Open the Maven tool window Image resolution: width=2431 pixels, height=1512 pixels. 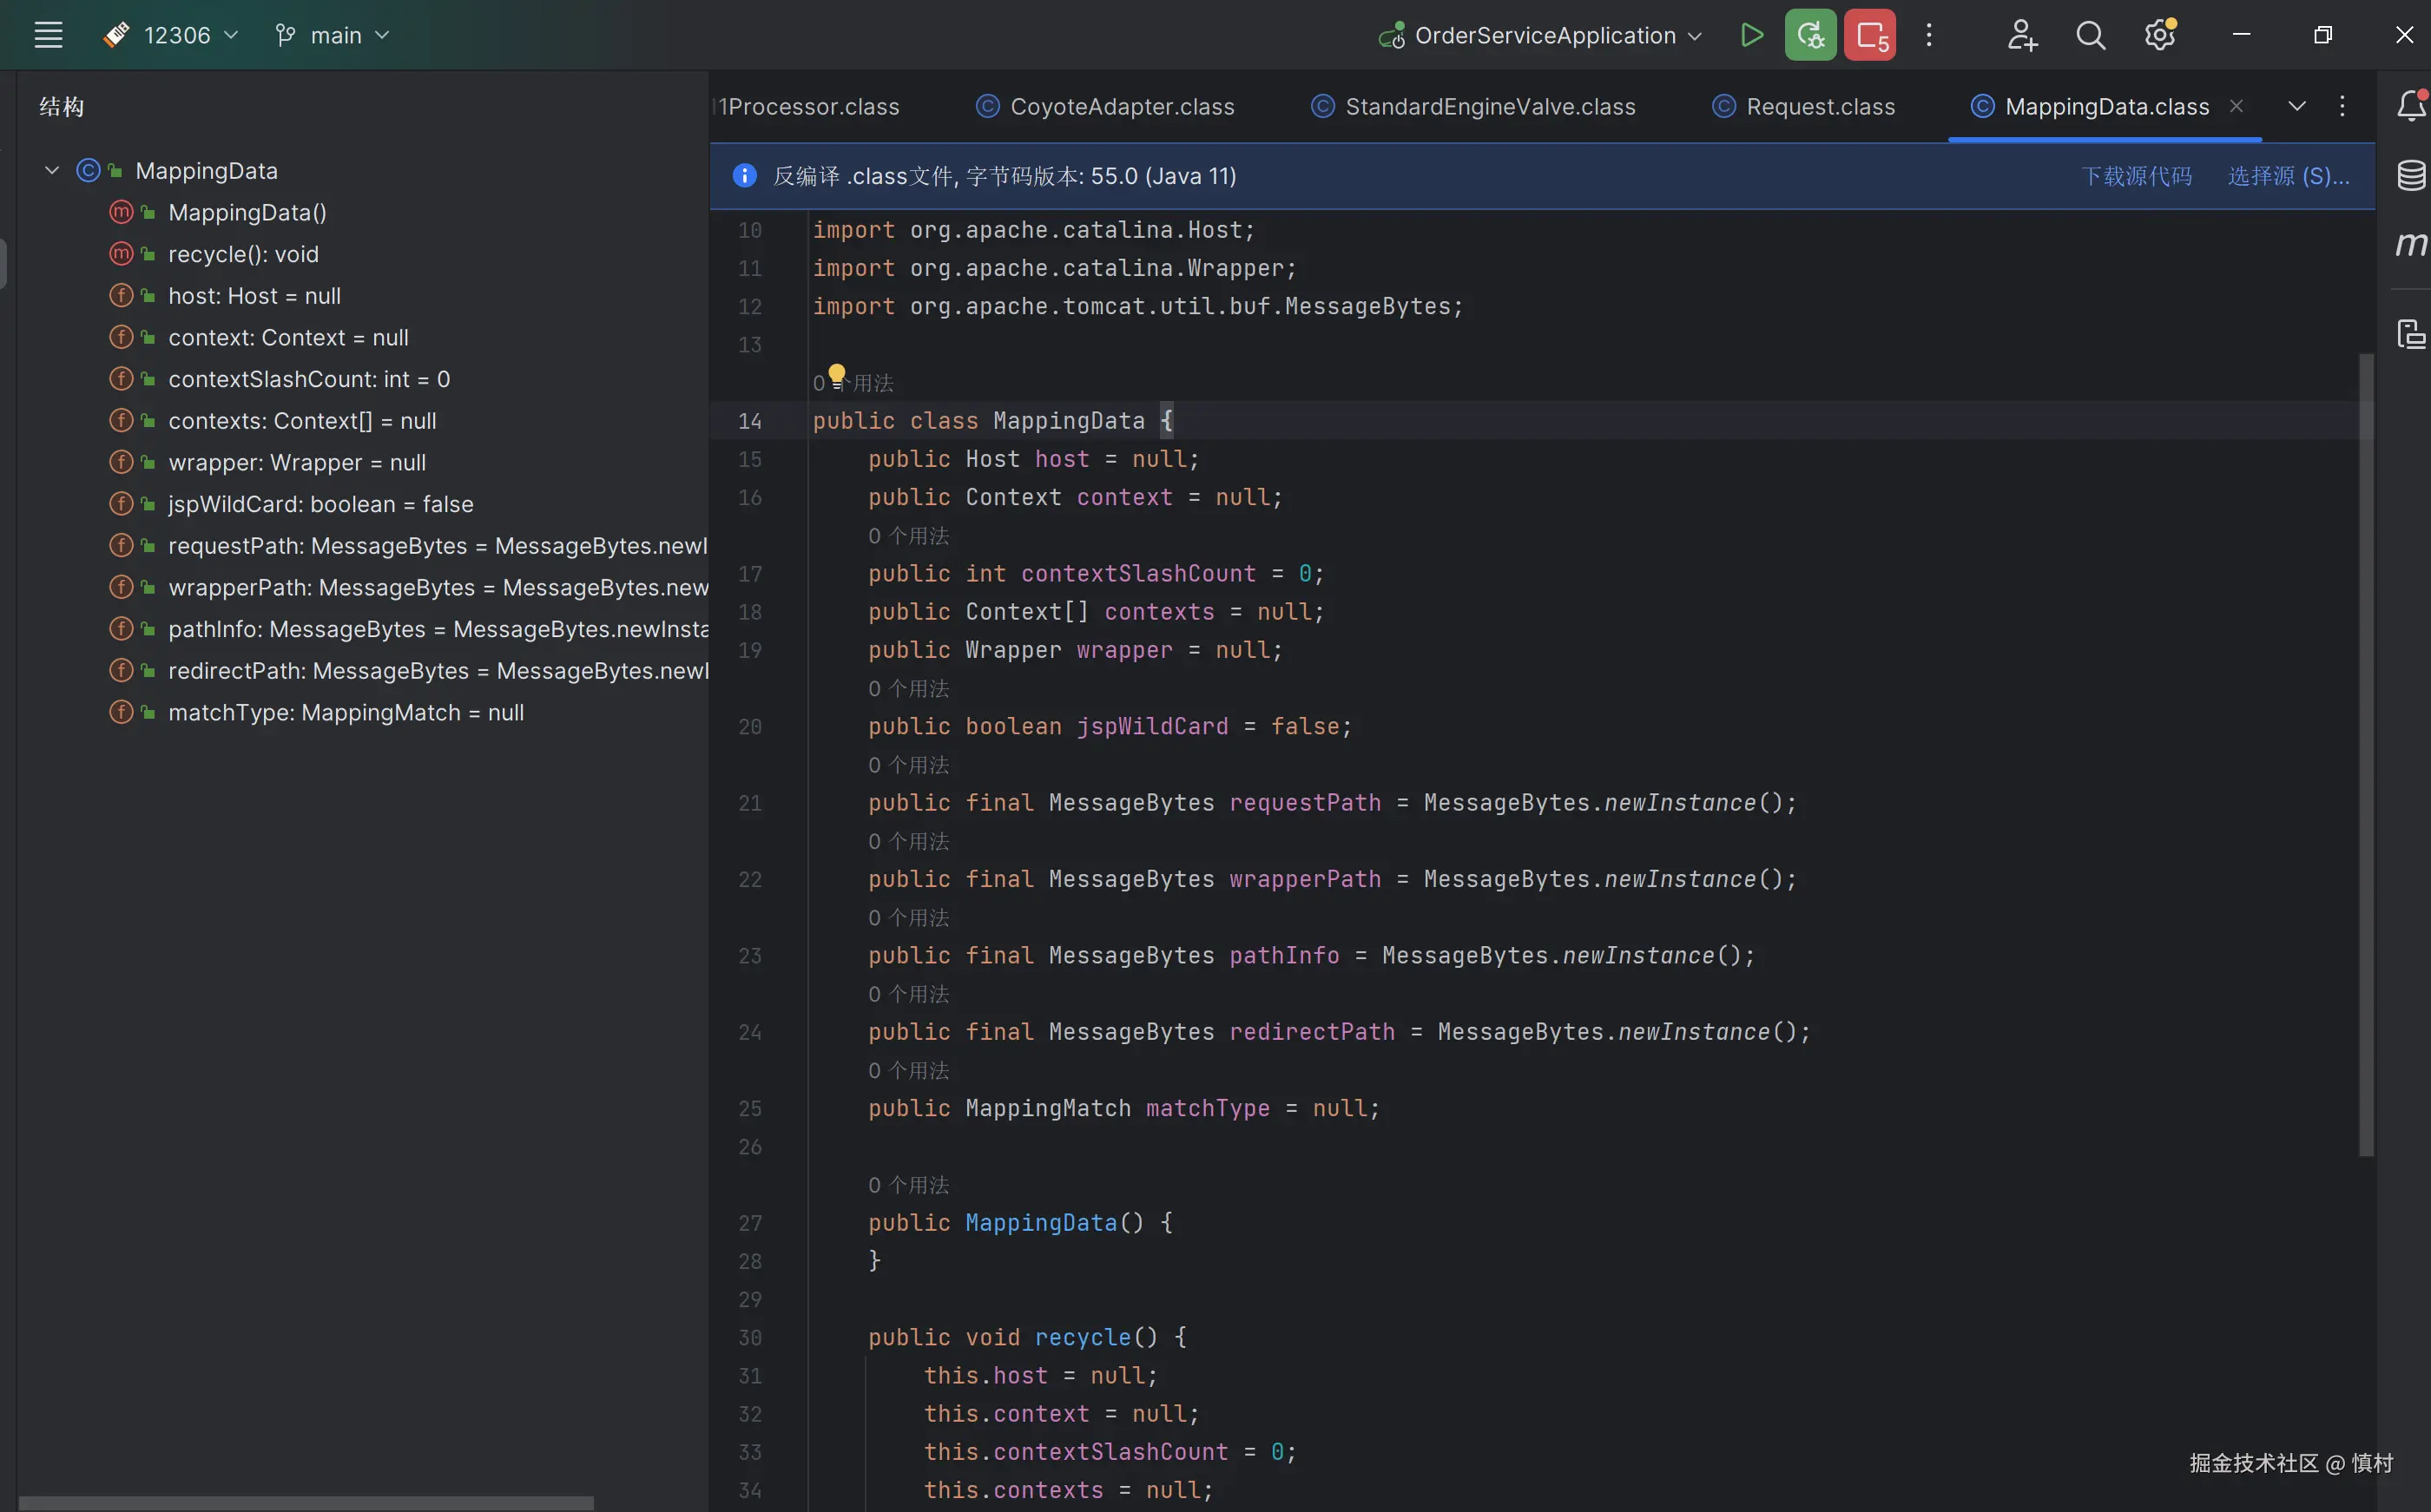pos(2411,244)
